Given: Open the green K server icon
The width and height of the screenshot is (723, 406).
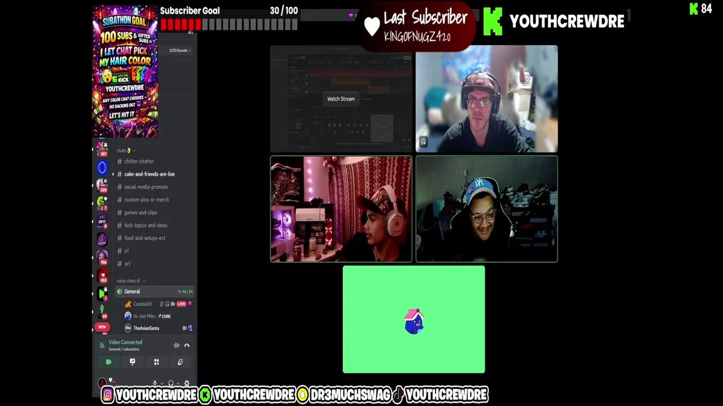Looking at the screenshot, I should (x=102, y=294).
